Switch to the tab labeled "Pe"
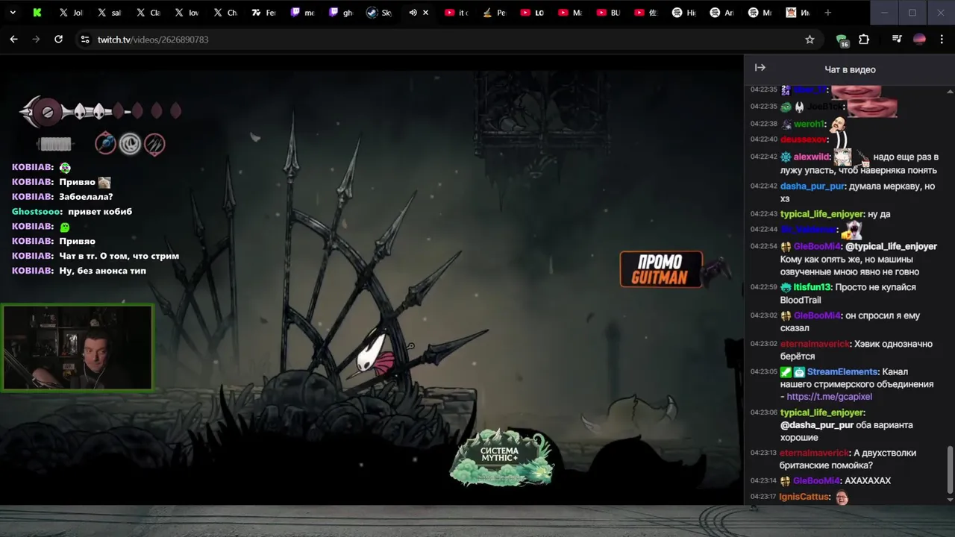The width and height of the screenshot is (955, 537). (495, 13)
